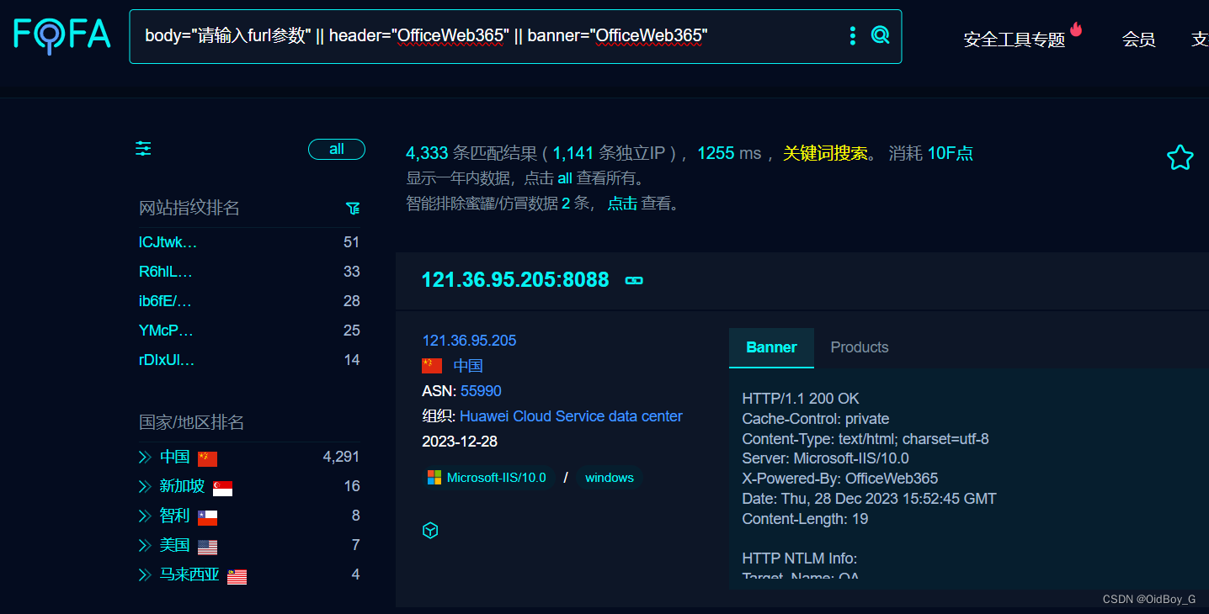Viewport: 1209px width, 614px height.
Task: Click the Singapore flag in country ranking
Action: pos(222,488)
